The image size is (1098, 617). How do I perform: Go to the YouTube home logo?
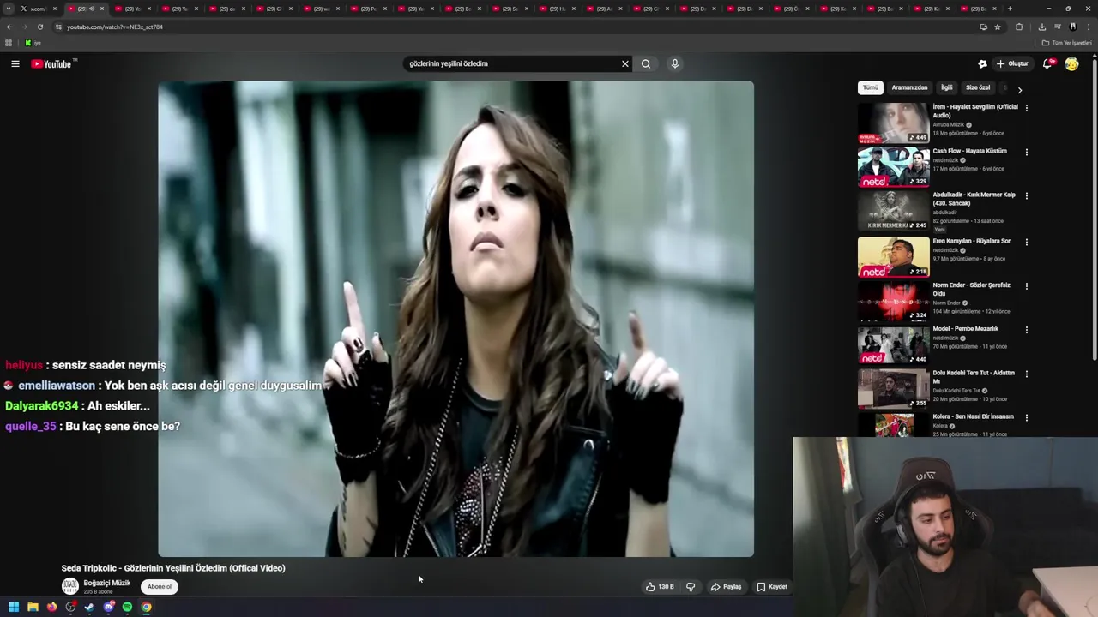tap(52, 63)
